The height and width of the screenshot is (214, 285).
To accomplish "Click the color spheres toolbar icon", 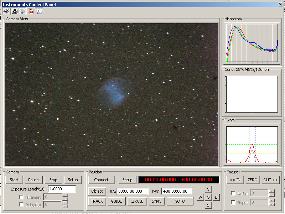I will point(23,11).
